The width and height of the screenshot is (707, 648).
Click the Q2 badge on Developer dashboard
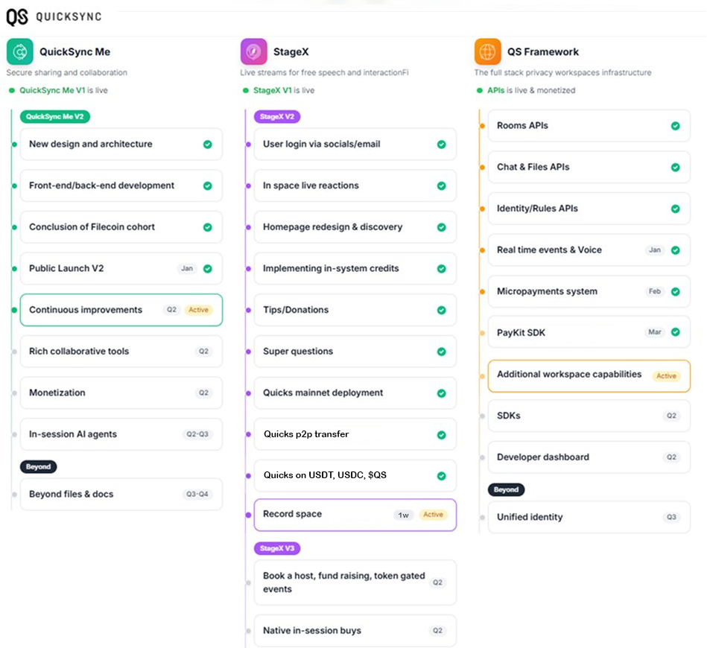(x=671, y=457)
